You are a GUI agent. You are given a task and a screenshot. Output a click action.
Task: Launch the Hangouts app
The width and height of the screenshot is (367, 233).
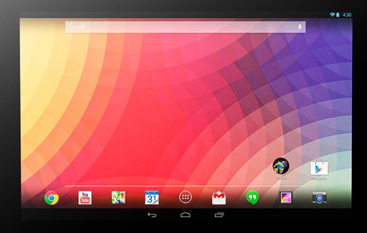(253, 197)
